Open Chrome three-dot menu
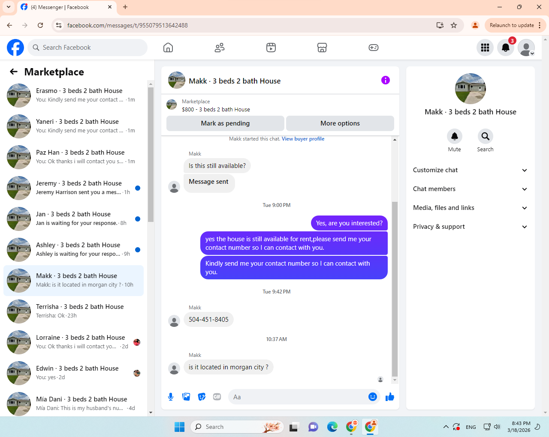The image size is (549, 437). (x=540, y=25)
